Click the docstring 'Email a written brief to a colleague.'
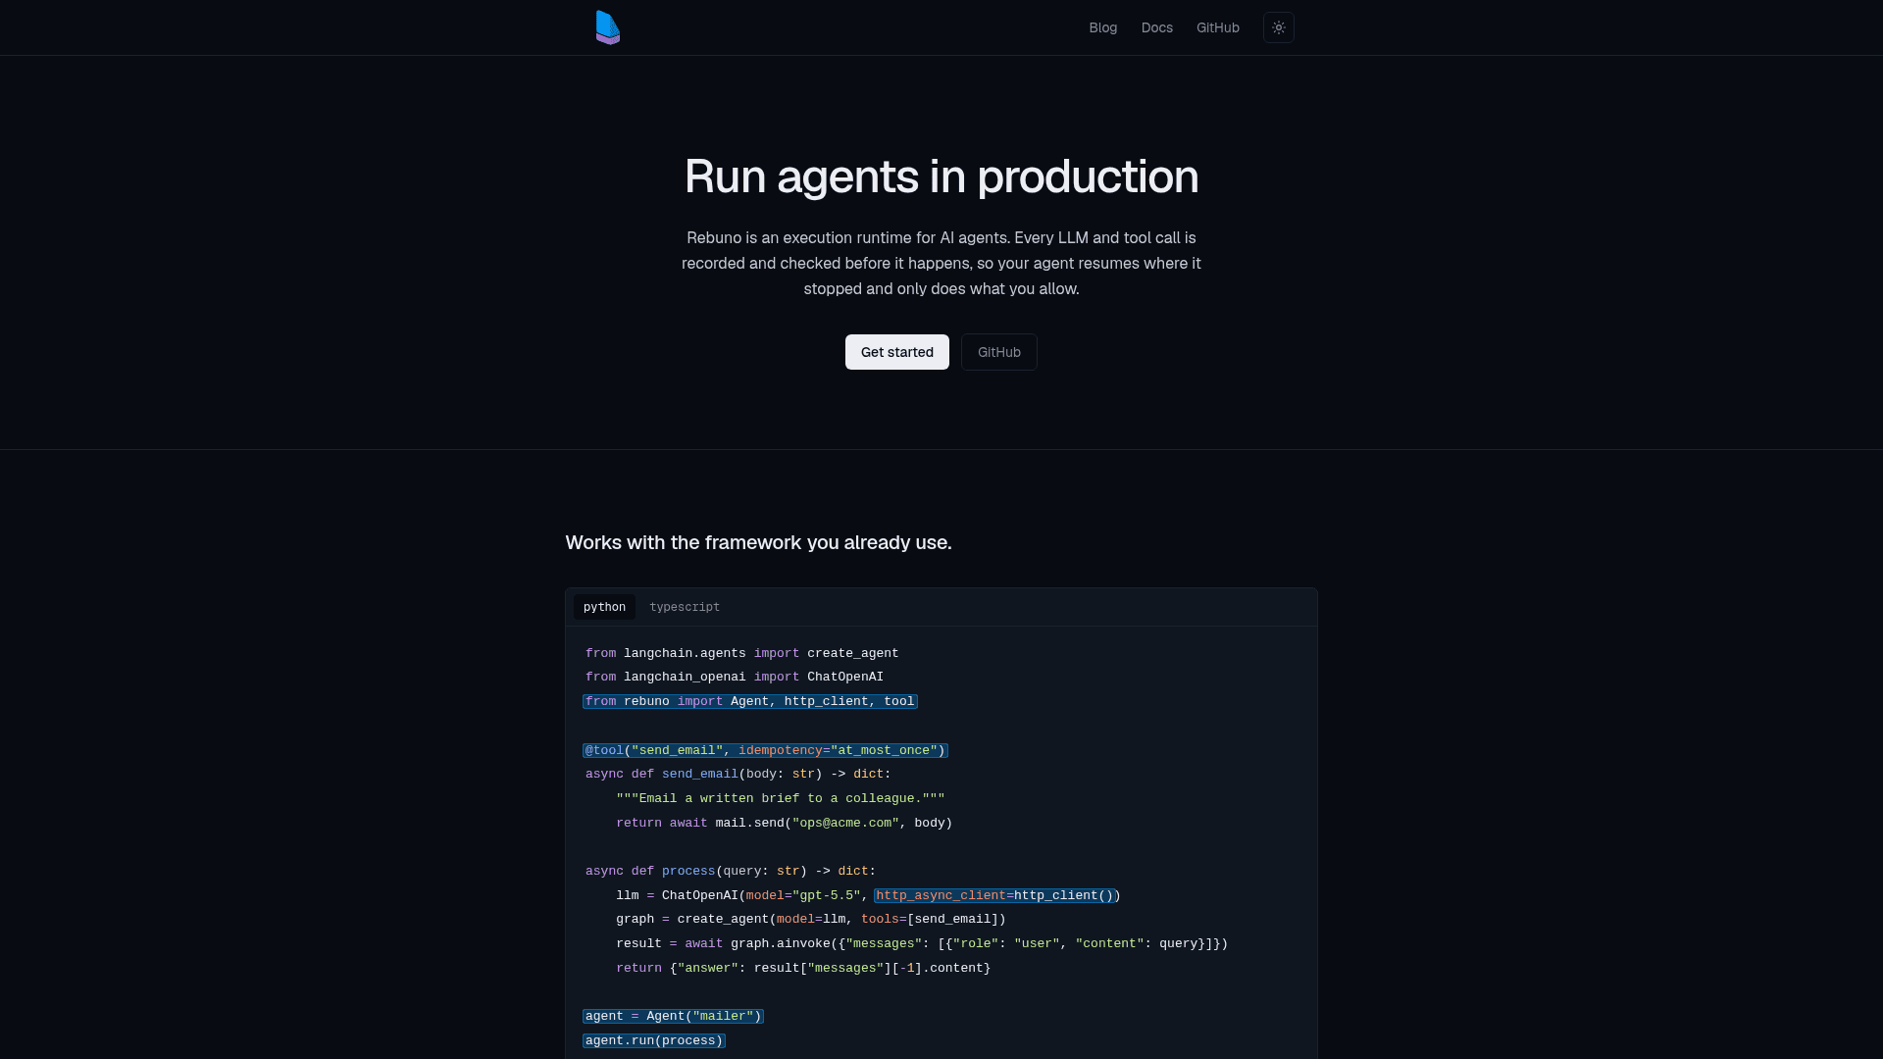The height and width of the screenshot is (1059, 1883). 781,798
